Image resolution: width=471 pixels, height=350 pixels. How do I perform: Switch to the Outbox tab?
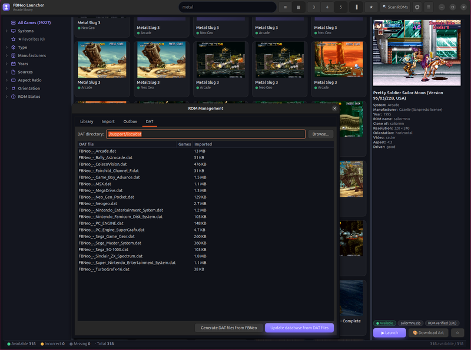(130, 121)
